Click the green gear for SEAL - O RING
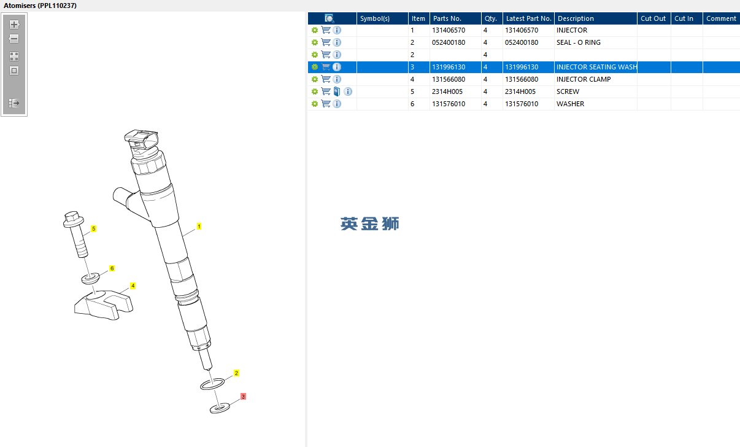The image size is (740, 447). click(315, 42)
